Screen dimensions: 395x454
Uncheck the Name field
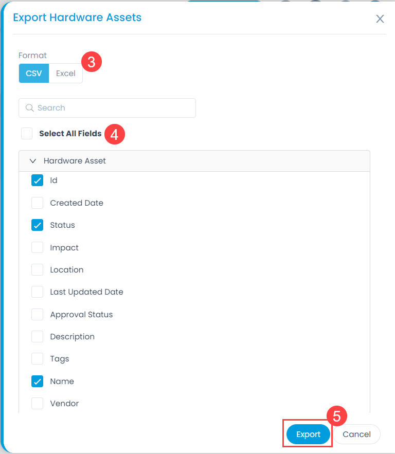tap(38, 382)
